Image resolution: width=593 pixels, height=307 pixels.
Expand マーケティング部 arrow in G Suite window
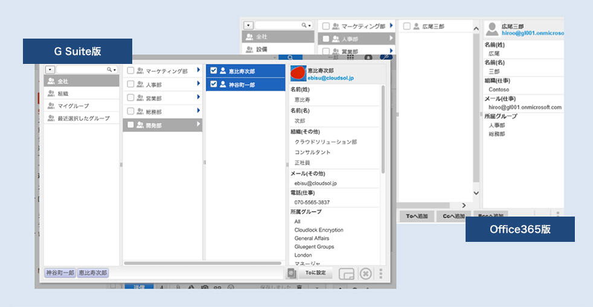click(x=198, y=70)
